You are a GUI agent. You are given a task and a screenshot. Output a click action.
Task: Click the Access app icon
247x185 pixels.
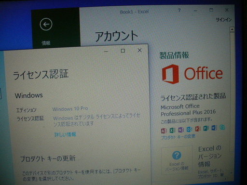coord(164,131)
